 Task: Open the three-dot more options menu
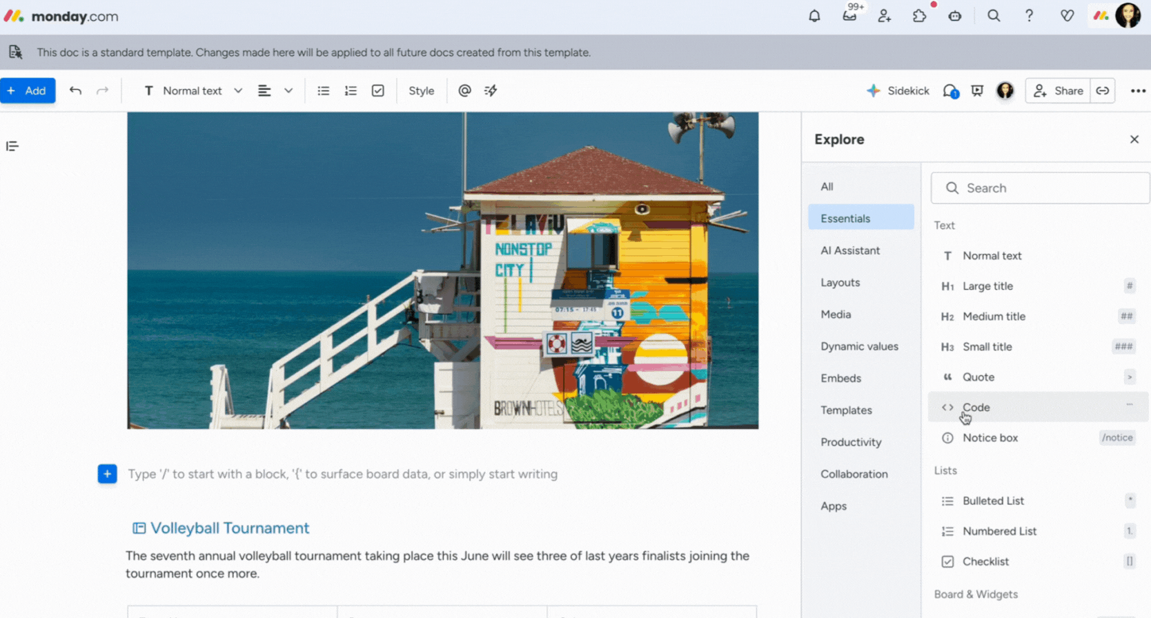pos(1137,90)
